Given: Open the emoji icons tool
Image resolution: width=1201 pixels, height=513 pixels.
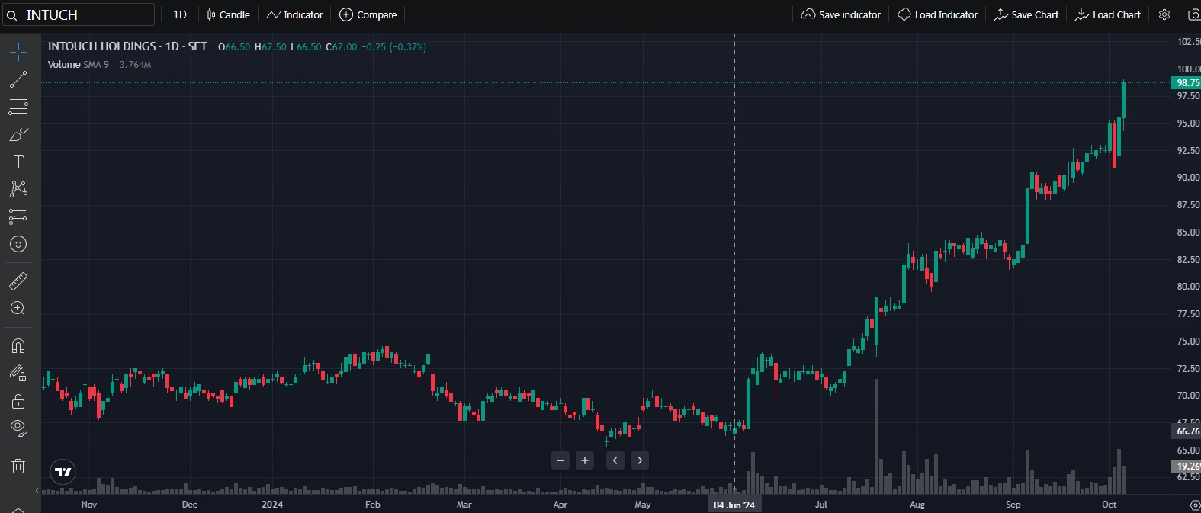Looking at the screenshot, I should (18, 244).
